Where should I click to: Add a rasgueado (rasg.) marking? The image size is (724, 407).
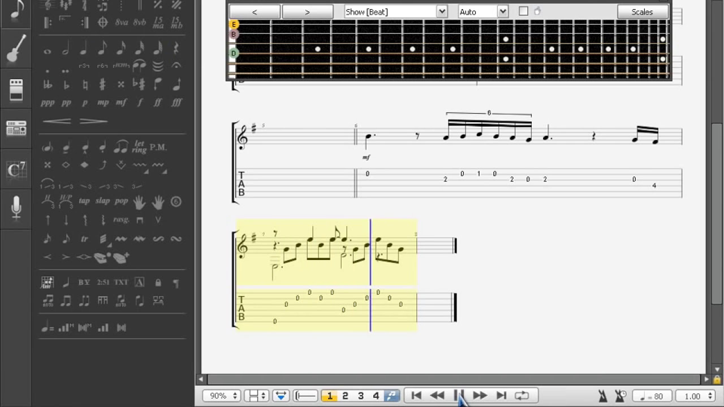(x=121, y=219)
